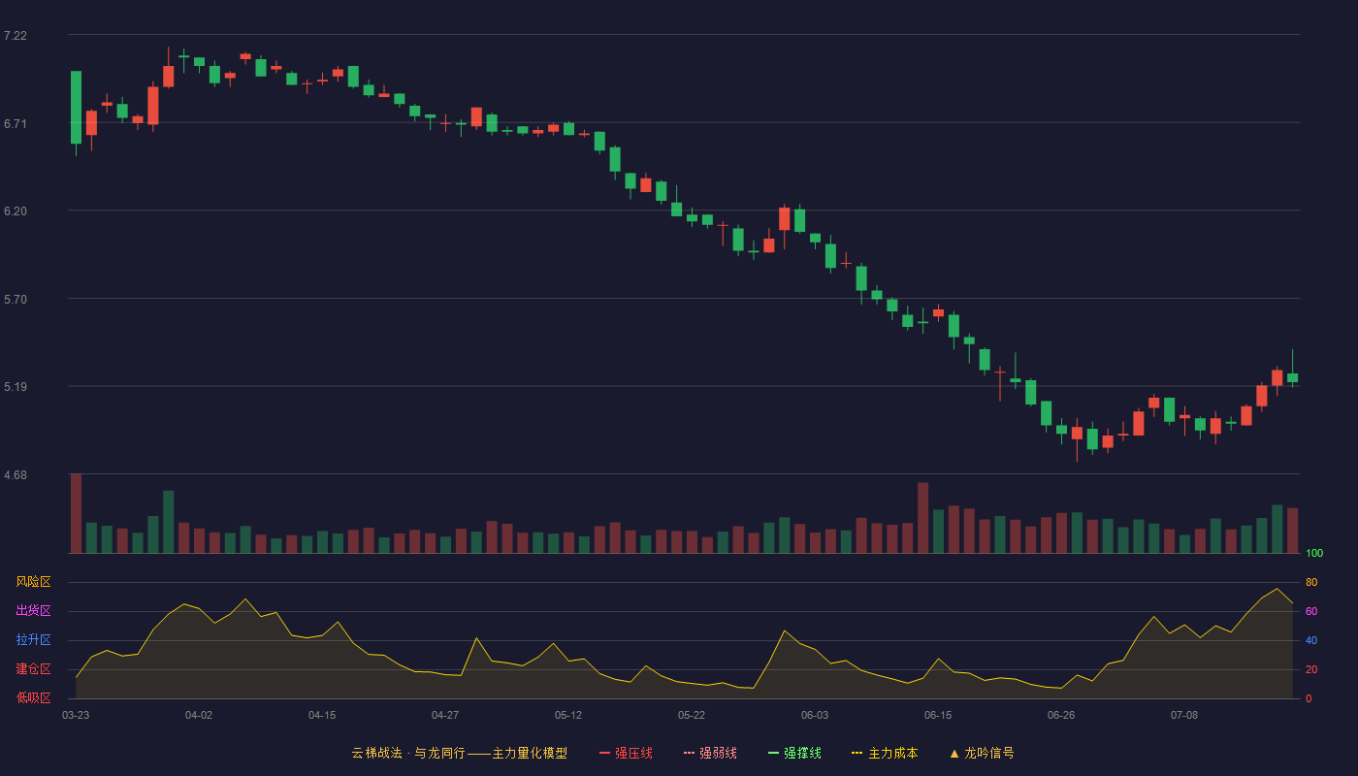Click the orange 80 indicator axis value

(1311, 582)
